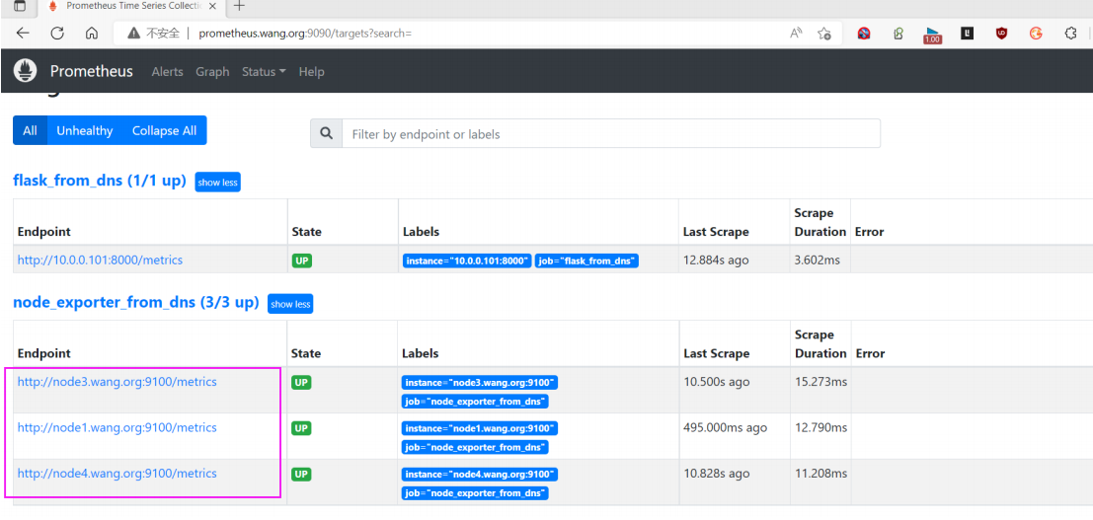This screenshot has height=520, width=1093.
Task: Click 3.602ms scrape duration value
Action: pyautogui.click(x=818, y=260)
